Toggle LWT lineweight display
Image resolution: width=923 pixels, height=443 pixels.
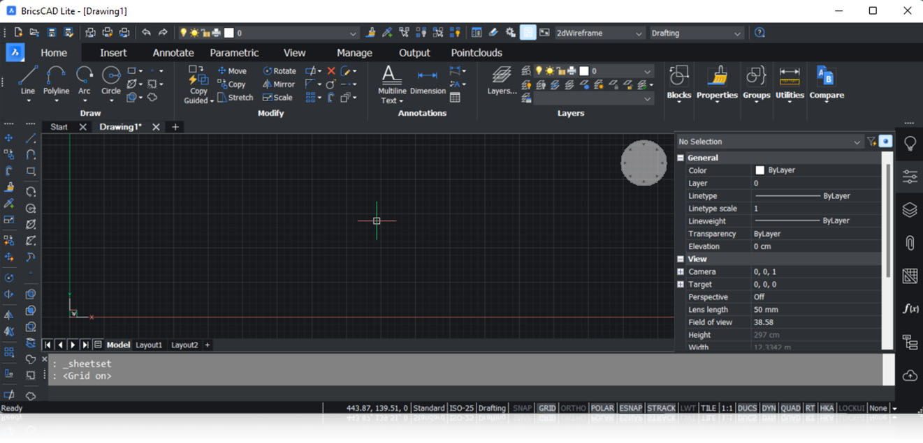tap(688, 408)
